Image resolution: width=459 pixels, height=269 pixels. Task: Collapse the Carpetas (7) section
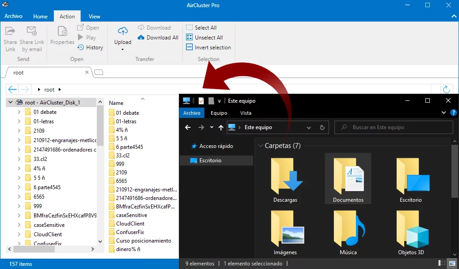(x=260, y=146)
